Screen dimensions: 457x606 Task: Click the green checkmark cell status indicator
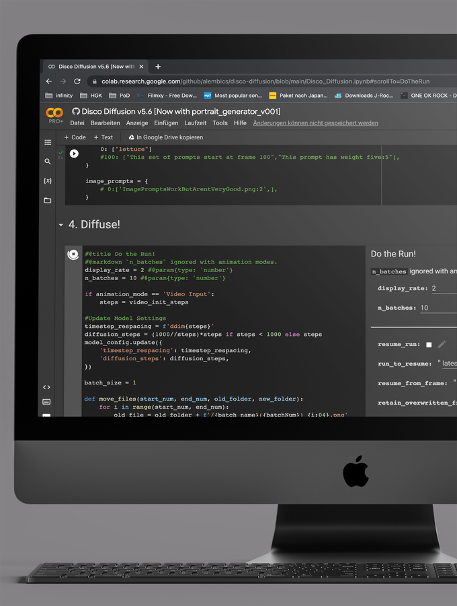tap(60, 152)
